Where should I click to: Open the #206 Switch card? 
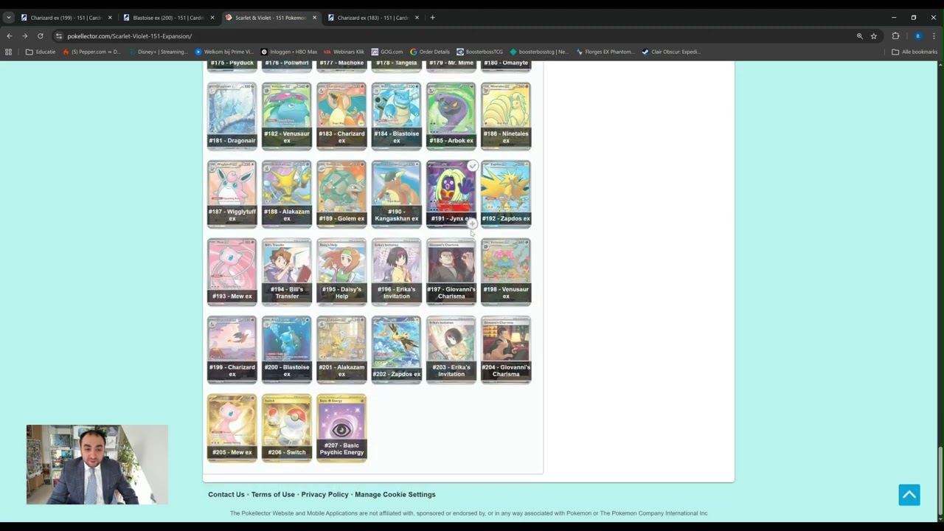287,428
